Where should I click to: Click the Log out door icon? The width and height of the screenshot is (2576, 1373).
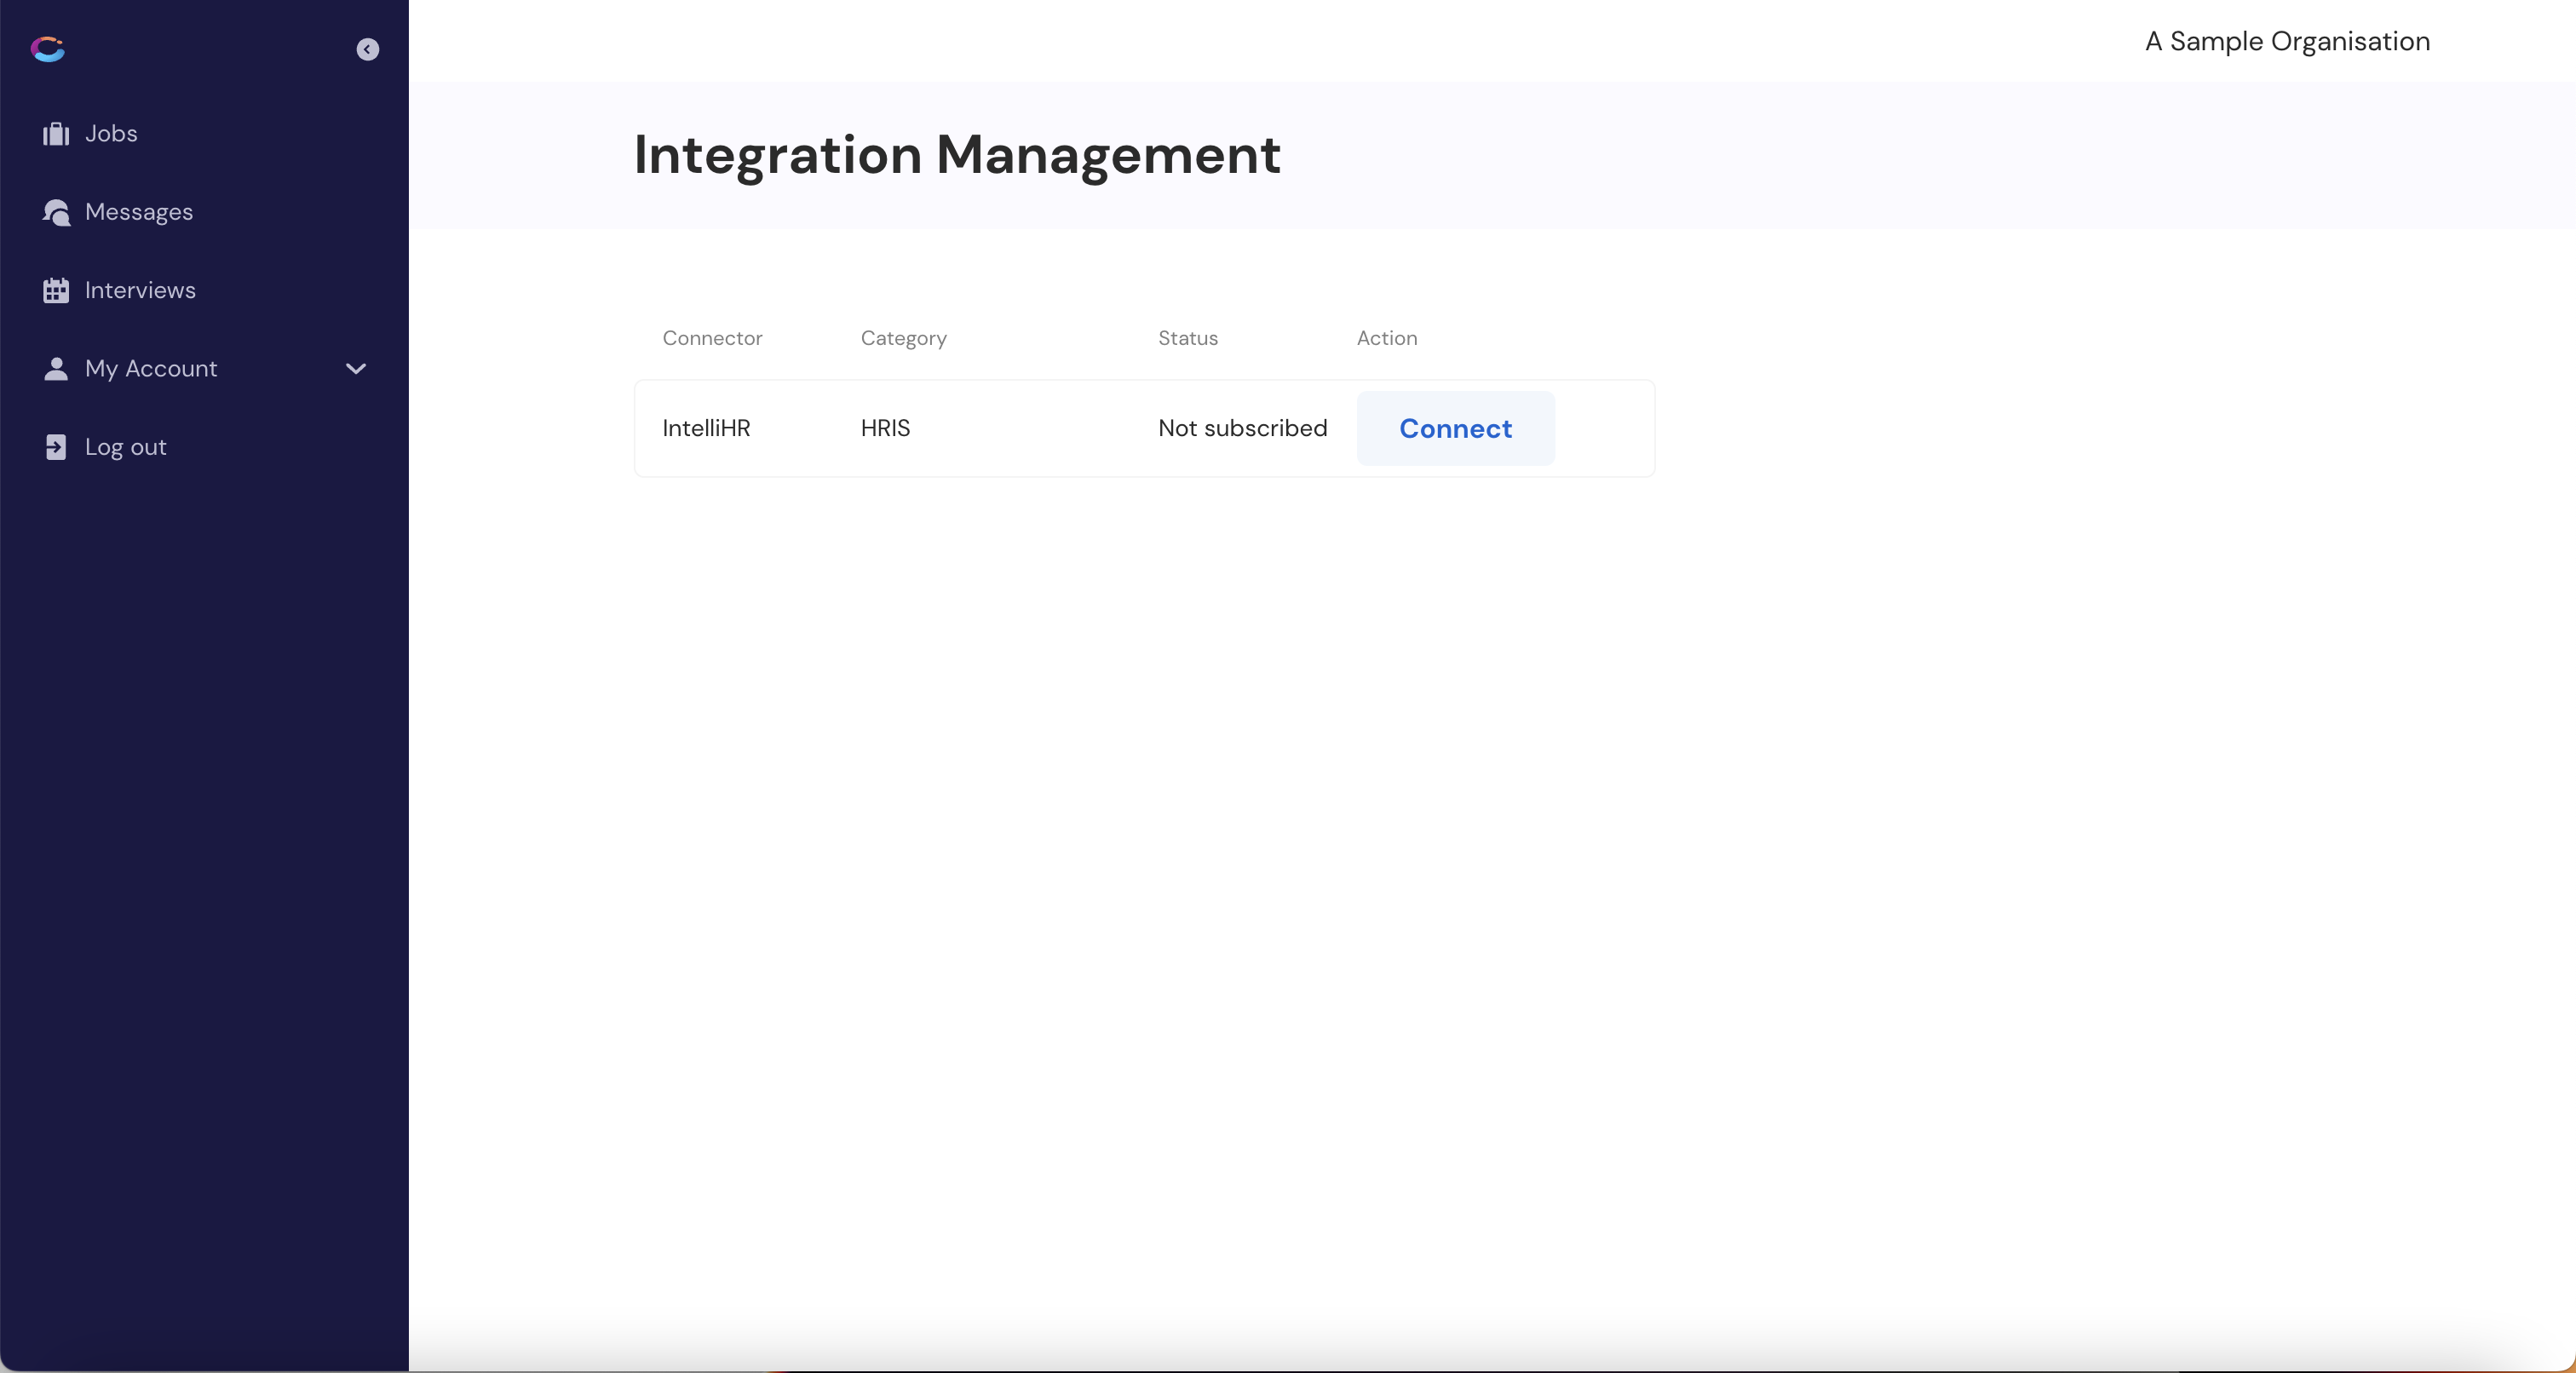pyautogui.click(x=56, y=447)
